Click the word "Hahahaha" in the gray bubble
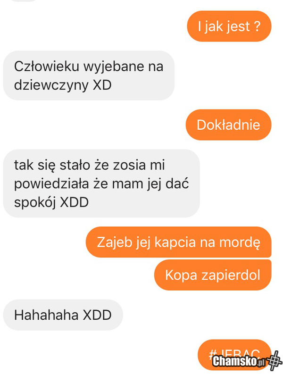Viewport: 283px width, 374px height. [x=46, y=315]
